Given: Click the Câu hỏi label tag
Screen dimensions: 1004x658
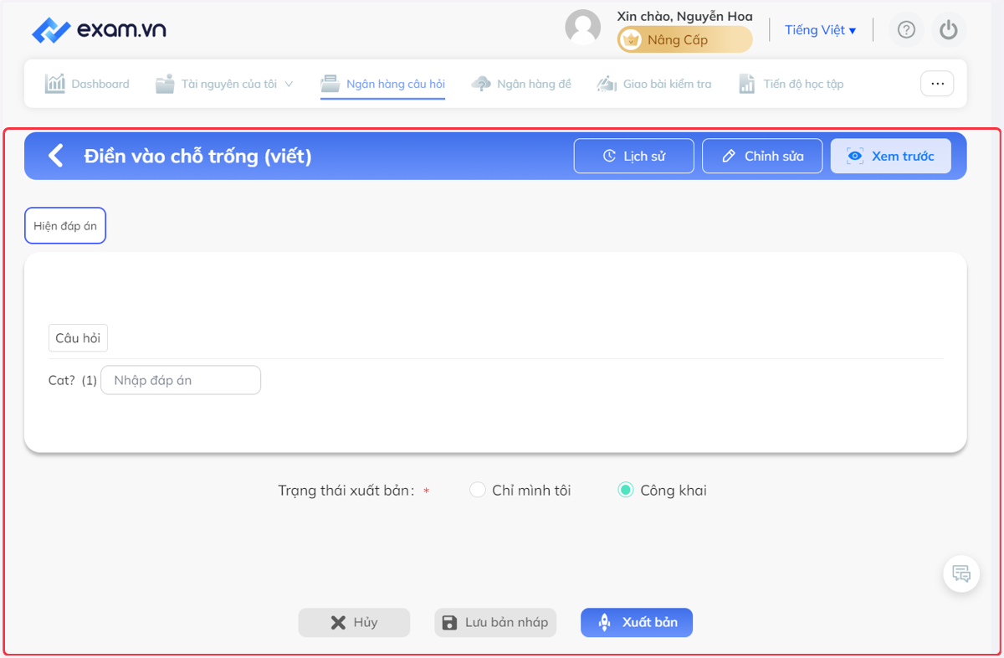Looking at the screenshot, I should (78, 338).
